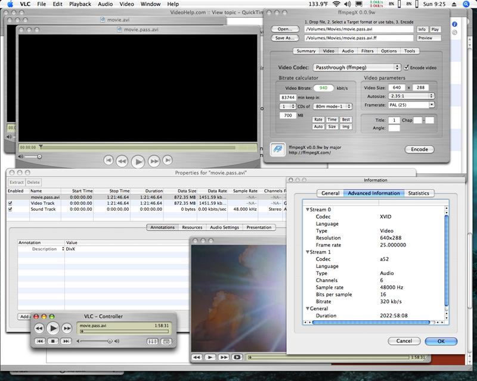This screenshot has height=381, width=477.
Task: Collapse General section in Information tree
Action: [308, 308]
